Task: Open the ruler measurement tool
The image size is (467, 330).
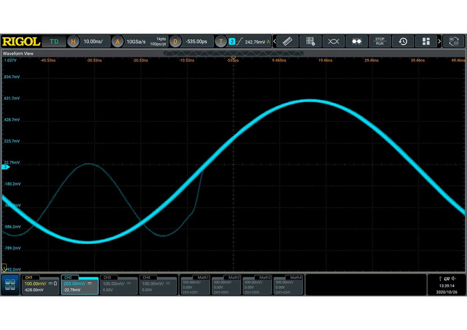Action: 287,41
